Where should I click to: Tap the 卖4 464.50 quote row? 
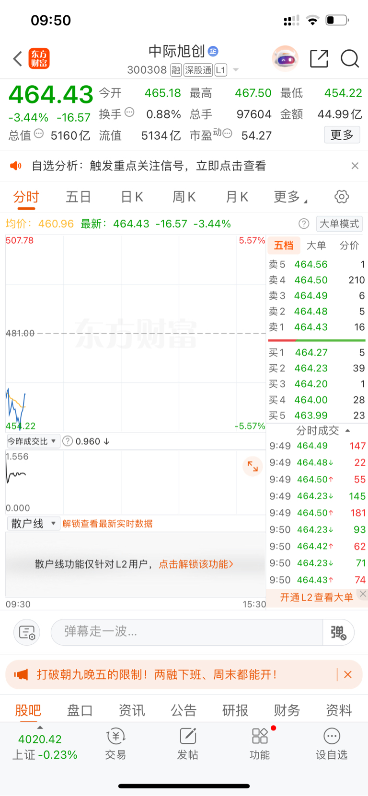(x=317, y=280)
